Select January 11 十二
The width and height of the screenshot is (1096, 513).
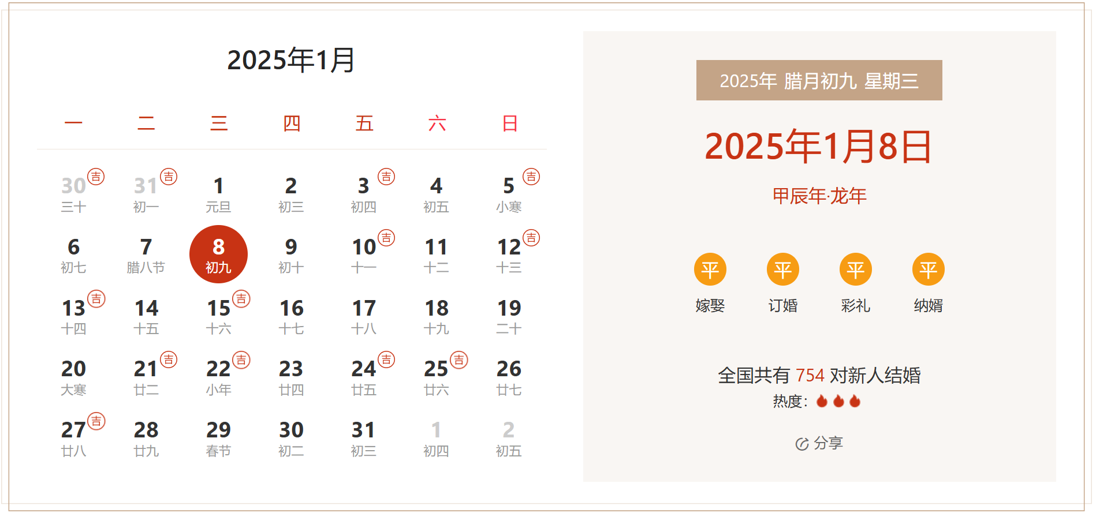[x=437, y=256]
